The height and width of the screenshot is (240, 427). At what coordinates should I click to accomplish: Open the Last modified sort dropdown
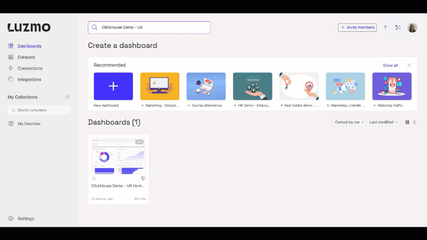[383, 122]
